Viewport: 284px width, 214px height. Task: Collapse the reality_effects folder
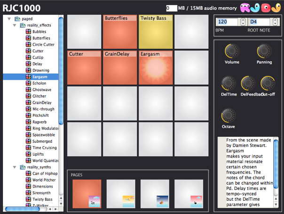15,25
